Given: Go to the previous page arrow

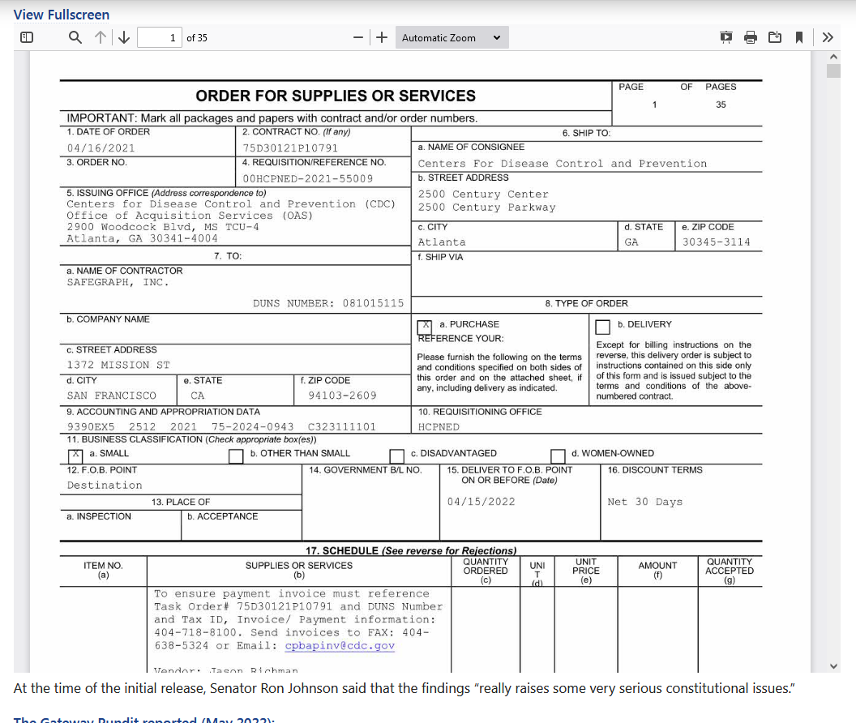Looking at the screenshot, I should coord(101,37).
